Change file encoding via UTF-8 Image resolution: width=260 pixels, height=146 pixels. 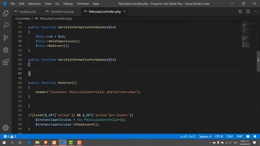coord(219,136)
